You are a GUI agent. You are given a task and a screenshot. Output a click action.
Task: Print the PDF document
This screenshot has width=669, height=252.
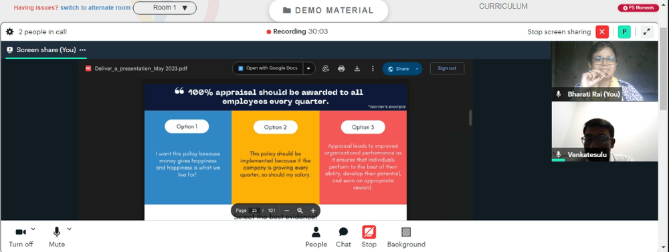[341, 69]
